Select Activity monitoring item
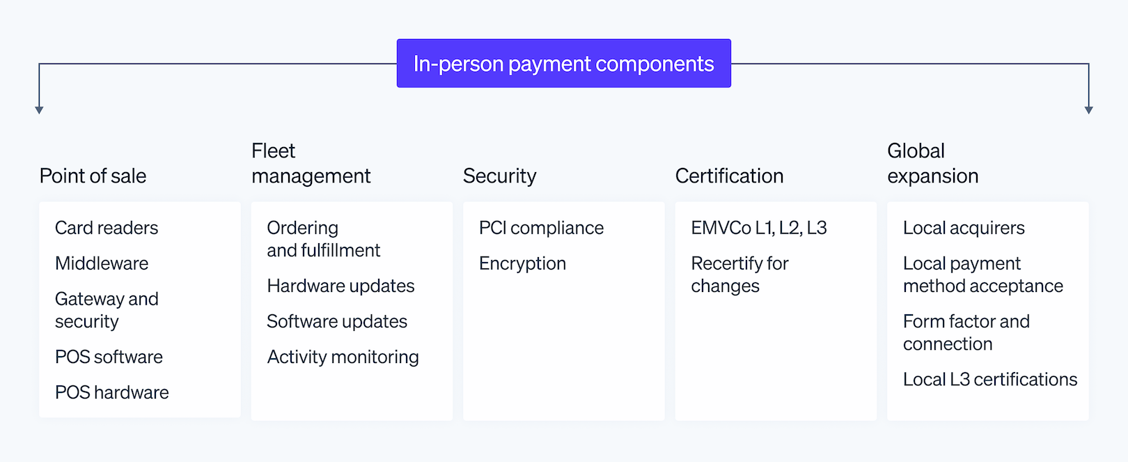The image size is (1128, 462). coord(343,357)
